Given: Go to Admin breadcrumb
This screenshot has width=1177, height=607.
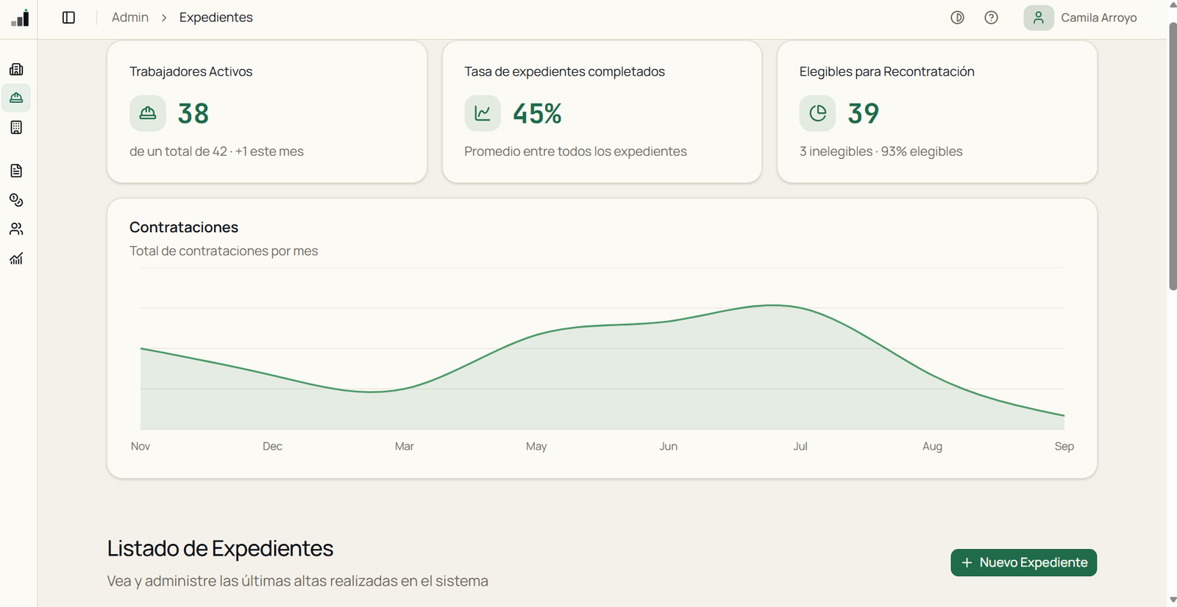Looking at the screenshot, I should (x=130, y=18).
